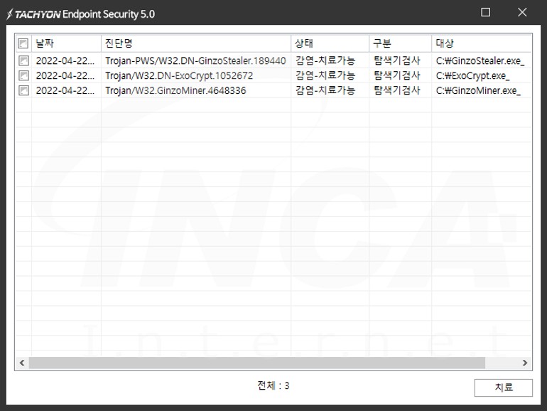This screenshot has width=547, height=411.
Task: Select Trojan/W32.GinzoMiner.4648336 entry
Action: click(x=175, y=91)
